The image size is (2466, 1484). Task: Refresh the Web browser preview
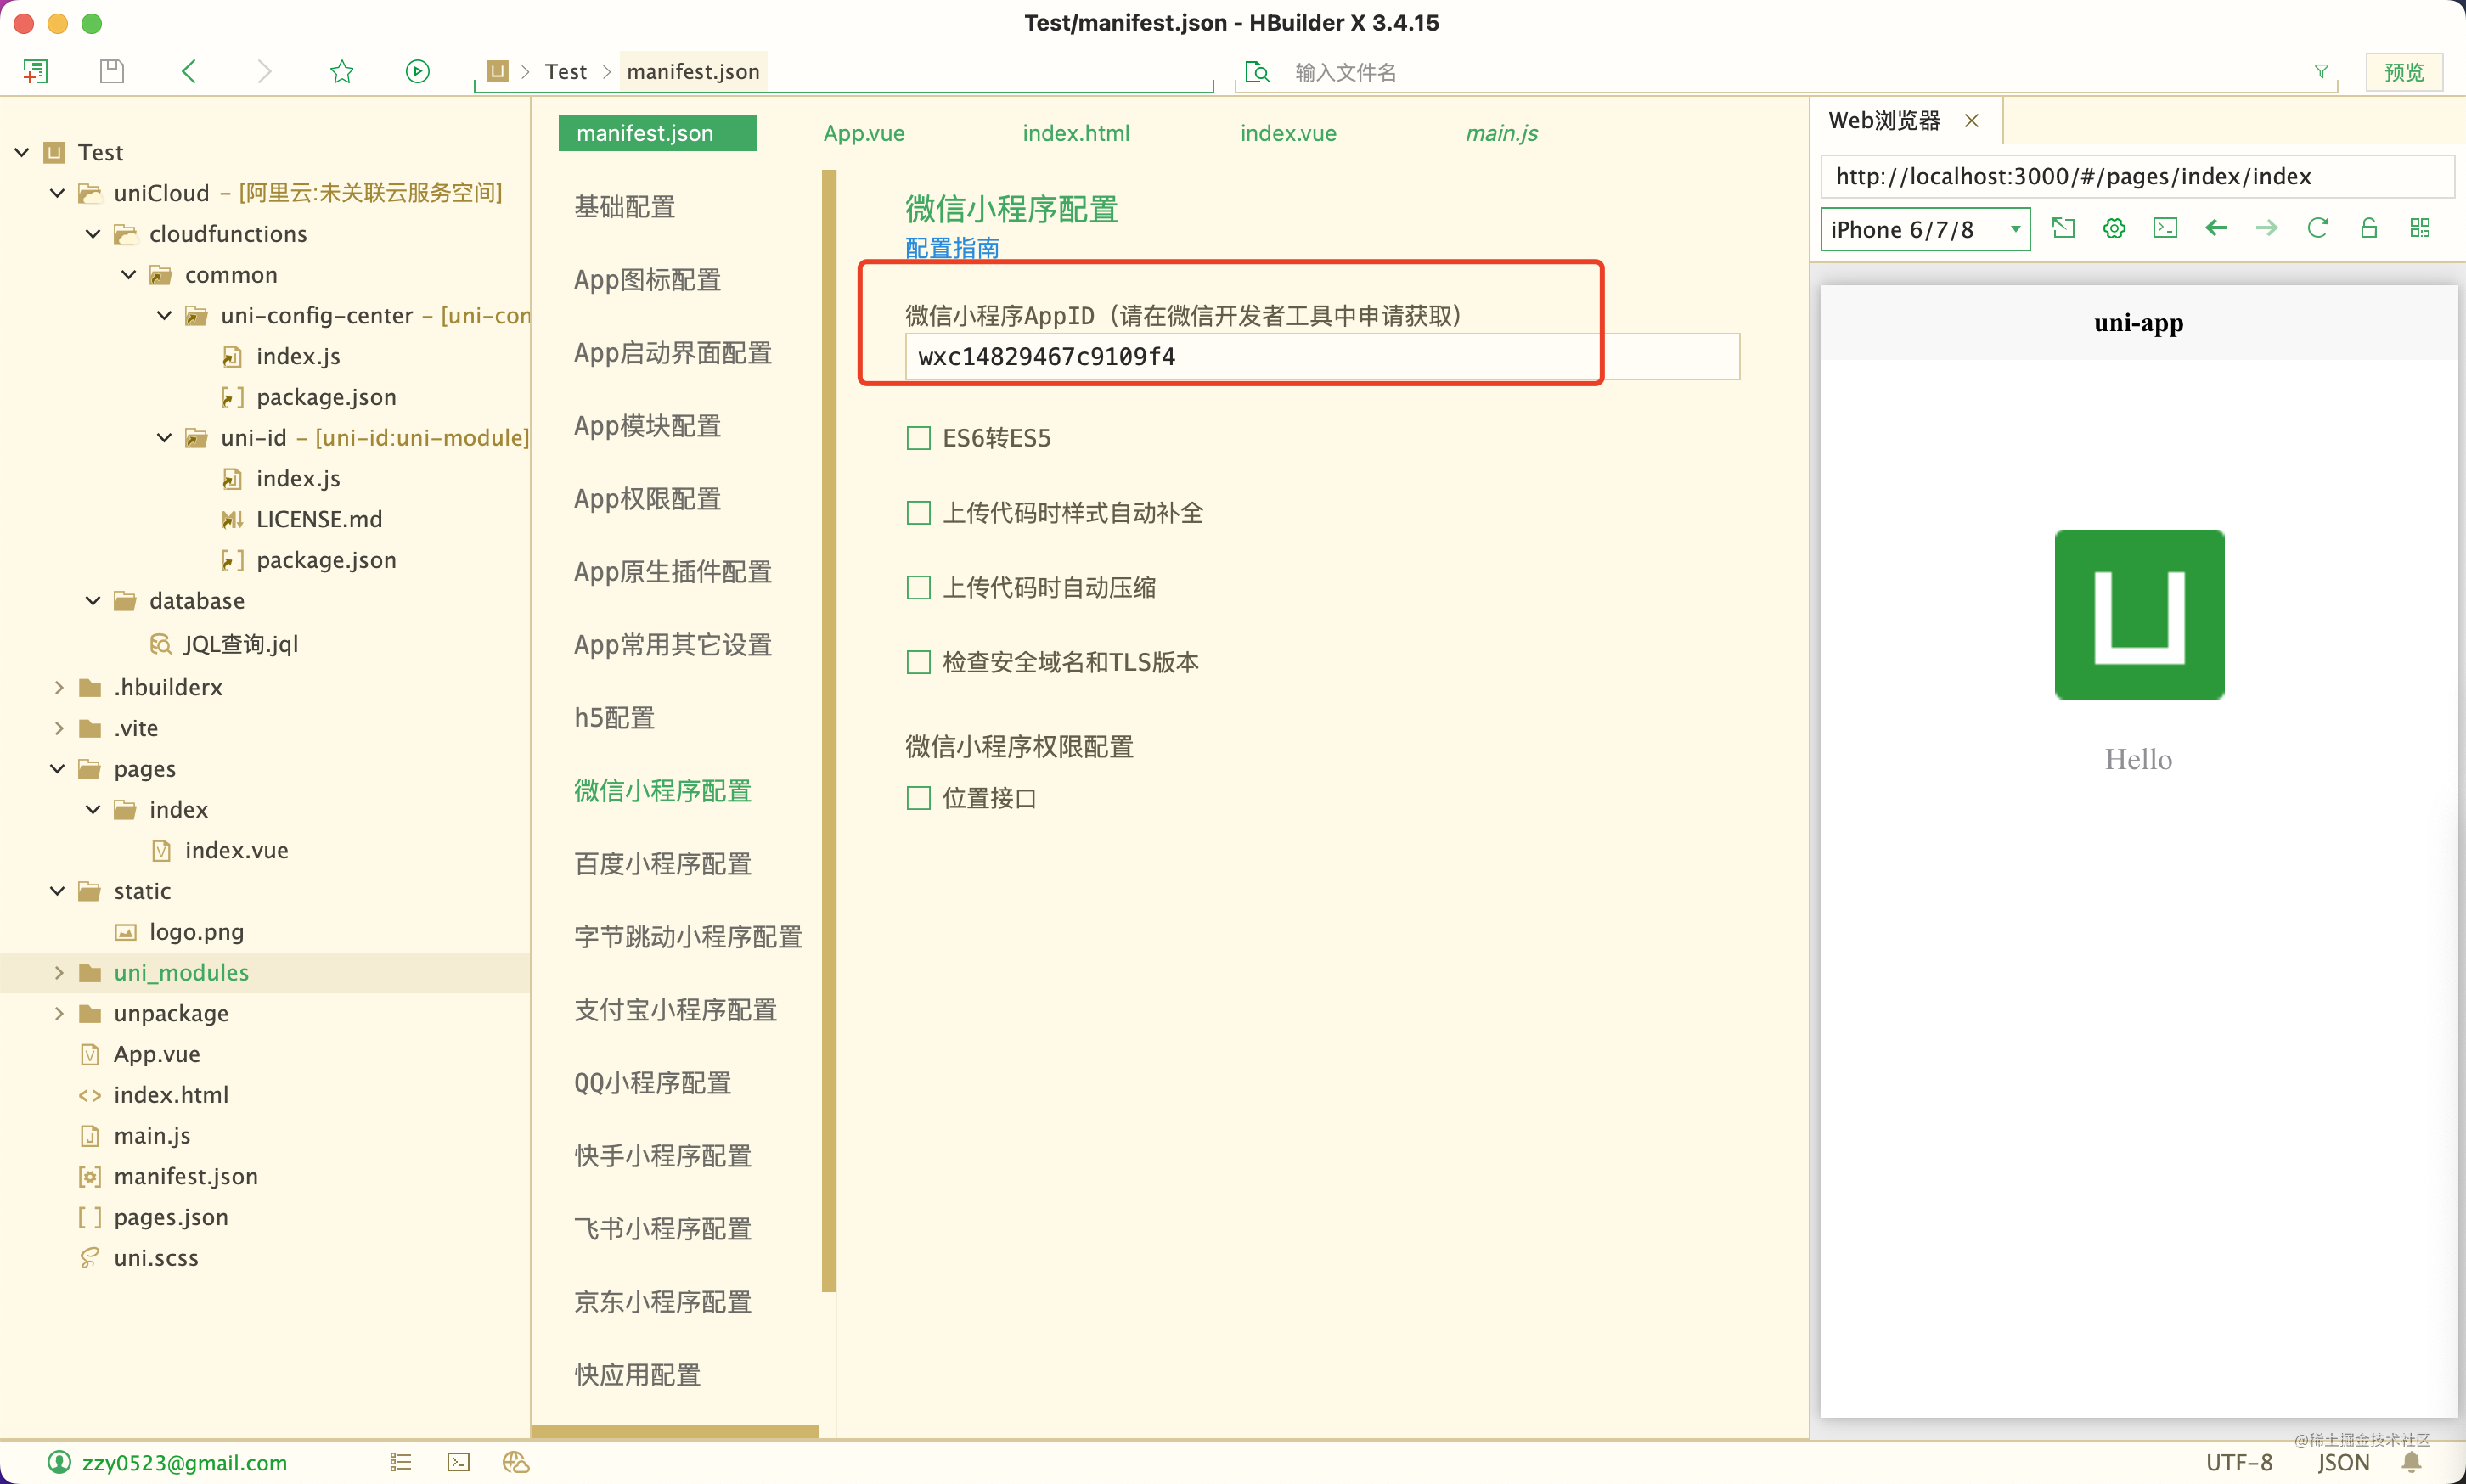[2318, 228]
